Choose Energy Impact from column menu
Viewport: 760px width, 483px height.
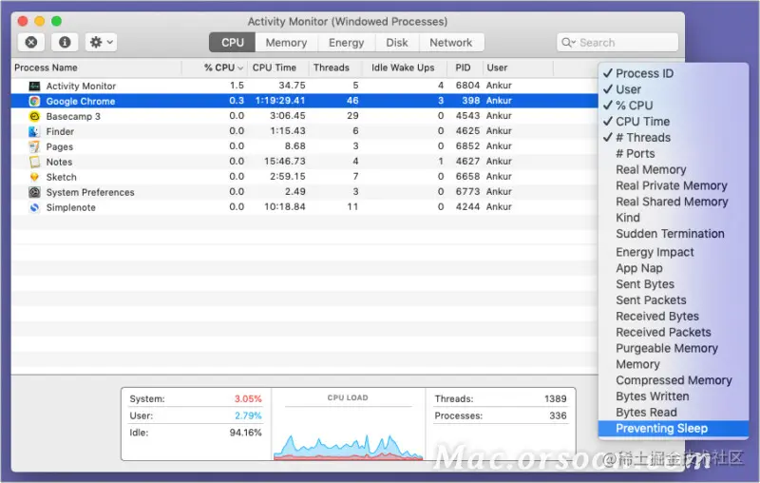click(x=674, y=252)
